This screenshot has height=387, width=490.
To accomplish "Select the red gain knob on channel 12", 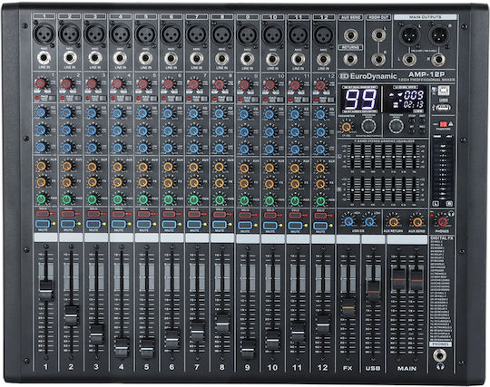I will [x=320, y=85].
